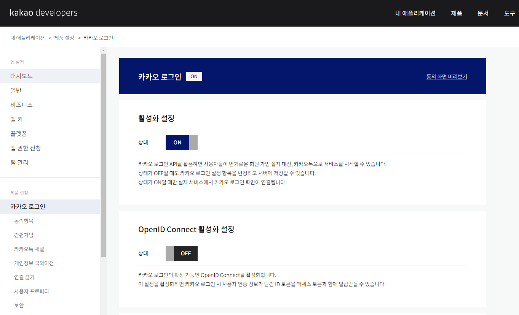The width and height of the screenshot is (519, 315).
Task: Select 앱 권한 신청 in sidebar
Action: pyautogui.click(x=50, y=148)
